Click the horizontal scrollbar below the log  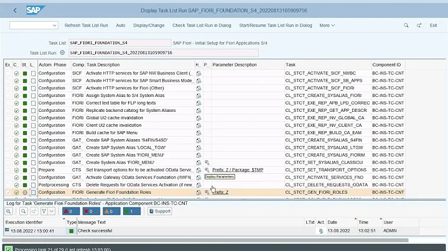205,240
